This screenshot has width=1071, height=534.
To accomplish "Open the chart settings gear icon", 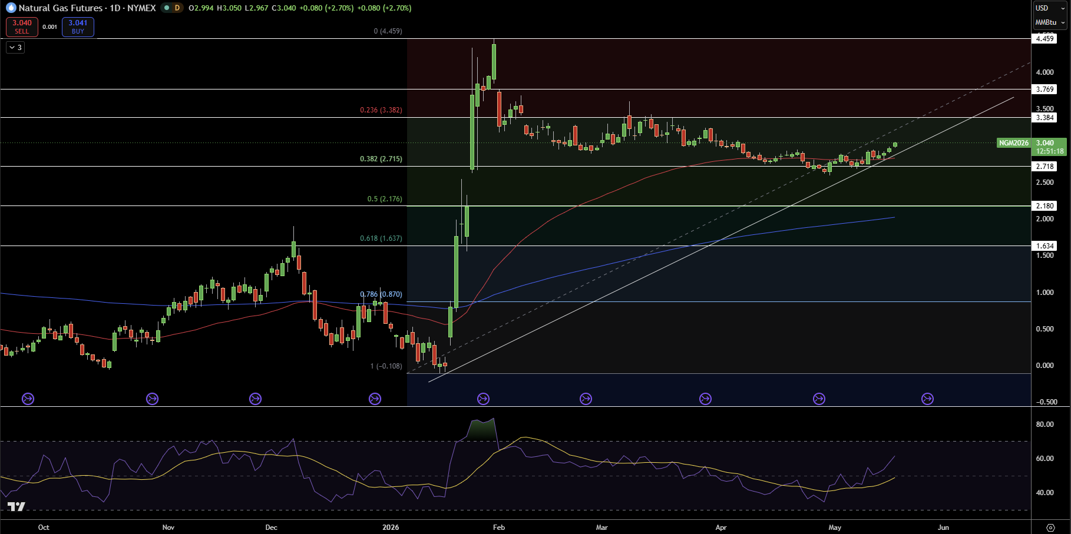I will click(x=1050, y=527).
